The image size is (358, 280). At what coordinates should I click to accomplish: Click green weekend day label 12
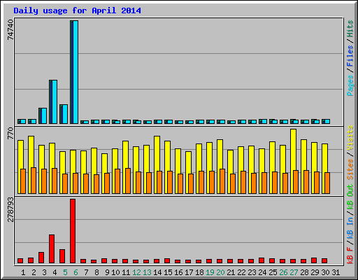click(x=136, y=272)
